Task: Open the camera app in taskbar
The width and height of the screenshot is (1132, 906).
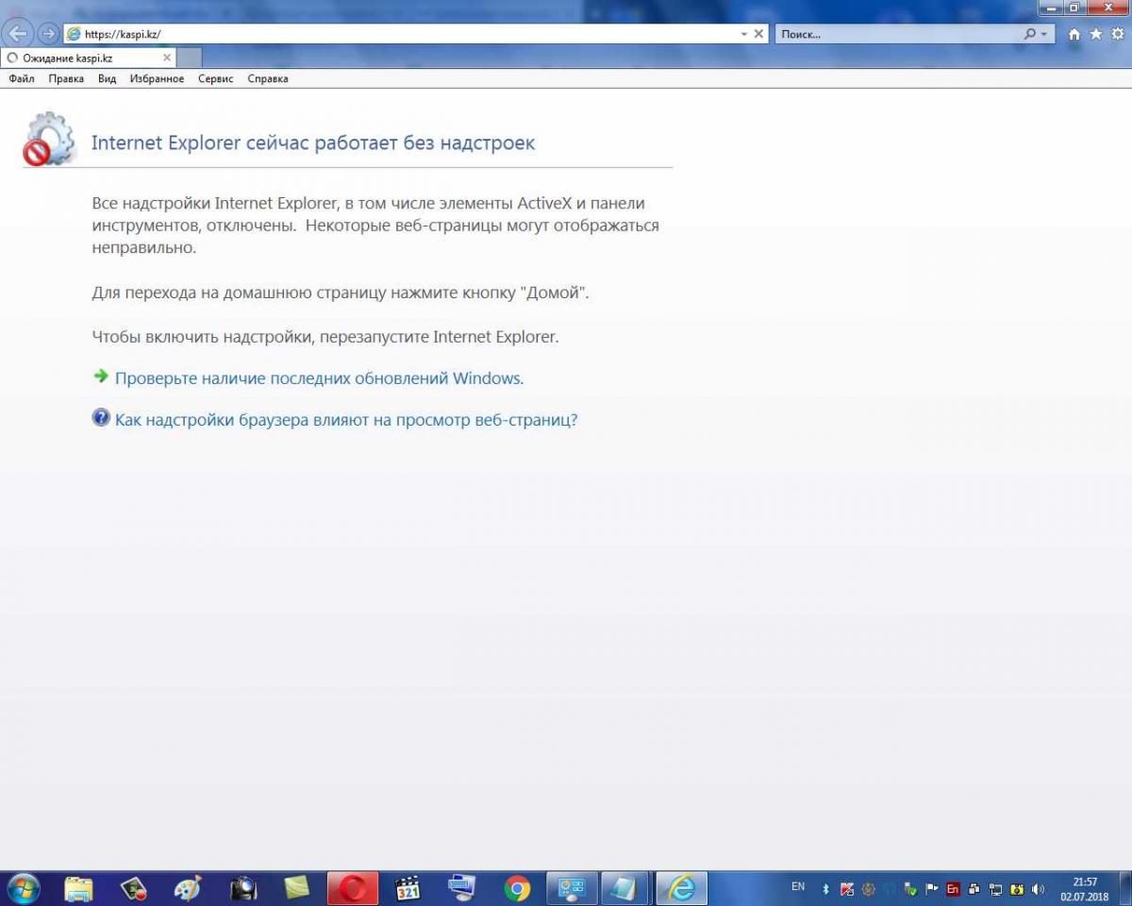Action: coord(243,889)
